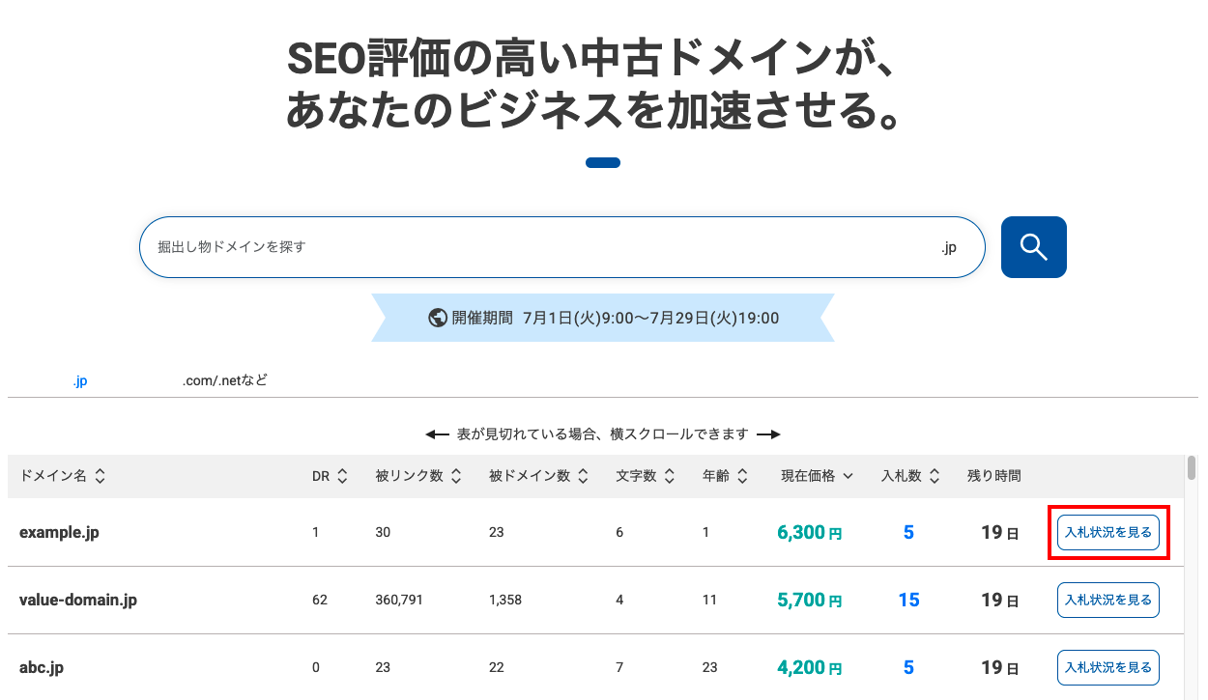Viewport: 1208px width, 700px height.
Task: Switch to the .com/.netなど tab
Action: [224, 381]
